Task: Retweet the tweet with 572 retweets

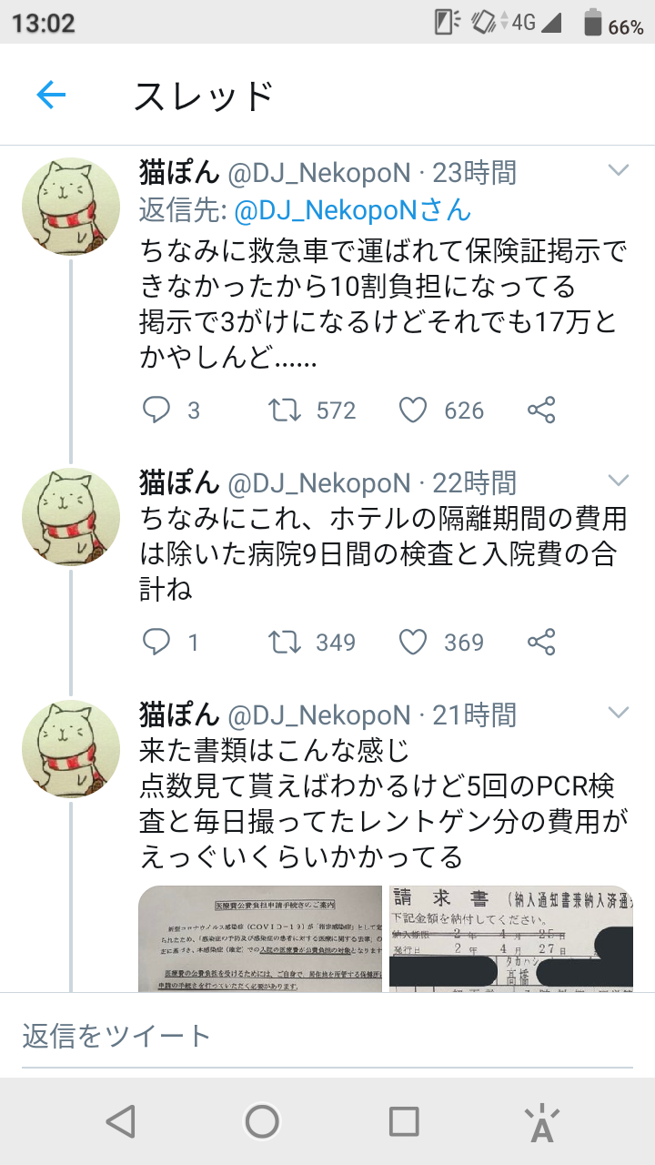Action: (286, 410)
